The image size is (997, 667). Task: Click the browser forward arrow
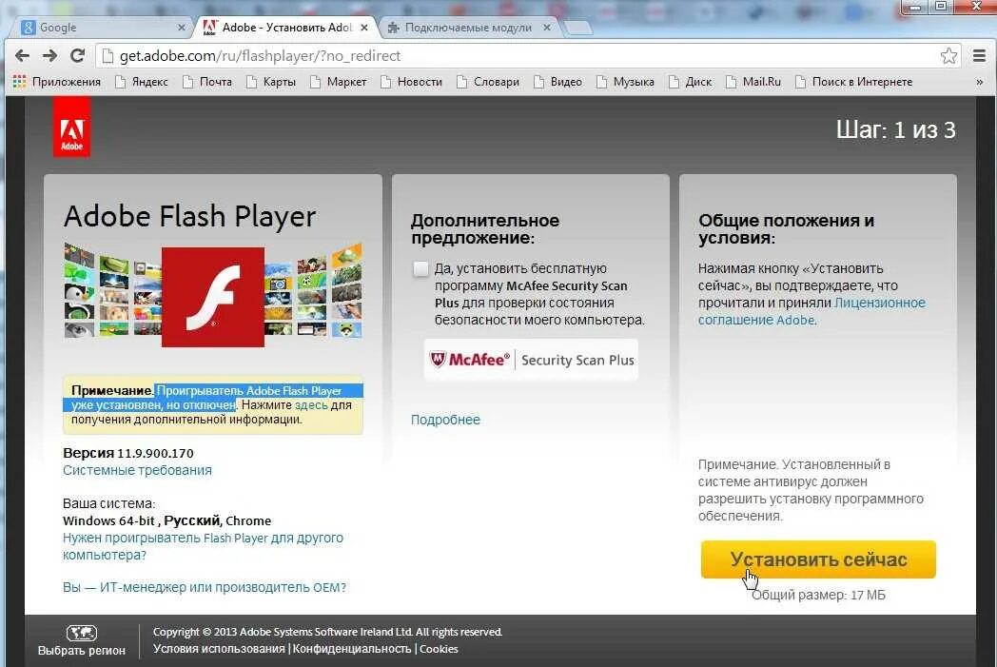point(49,56)
